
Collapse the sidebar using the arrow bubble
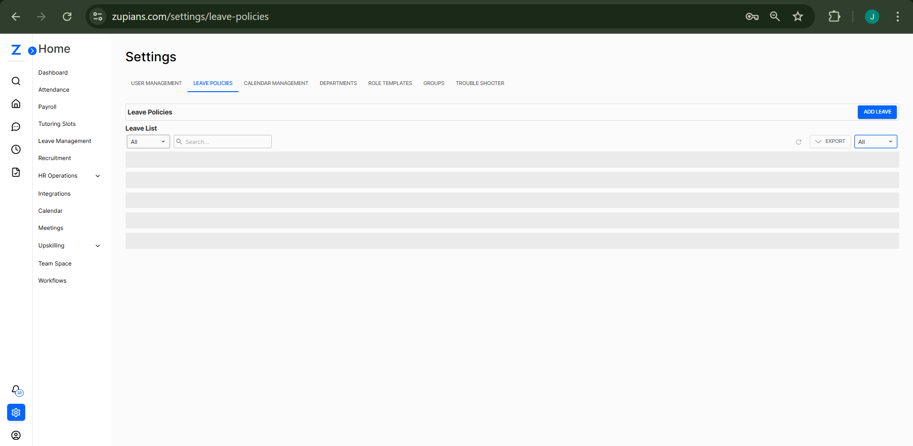(32, 50)
